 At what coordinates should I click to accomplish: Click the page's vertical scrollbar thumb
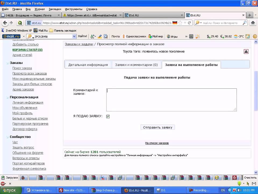pos(256,91)
